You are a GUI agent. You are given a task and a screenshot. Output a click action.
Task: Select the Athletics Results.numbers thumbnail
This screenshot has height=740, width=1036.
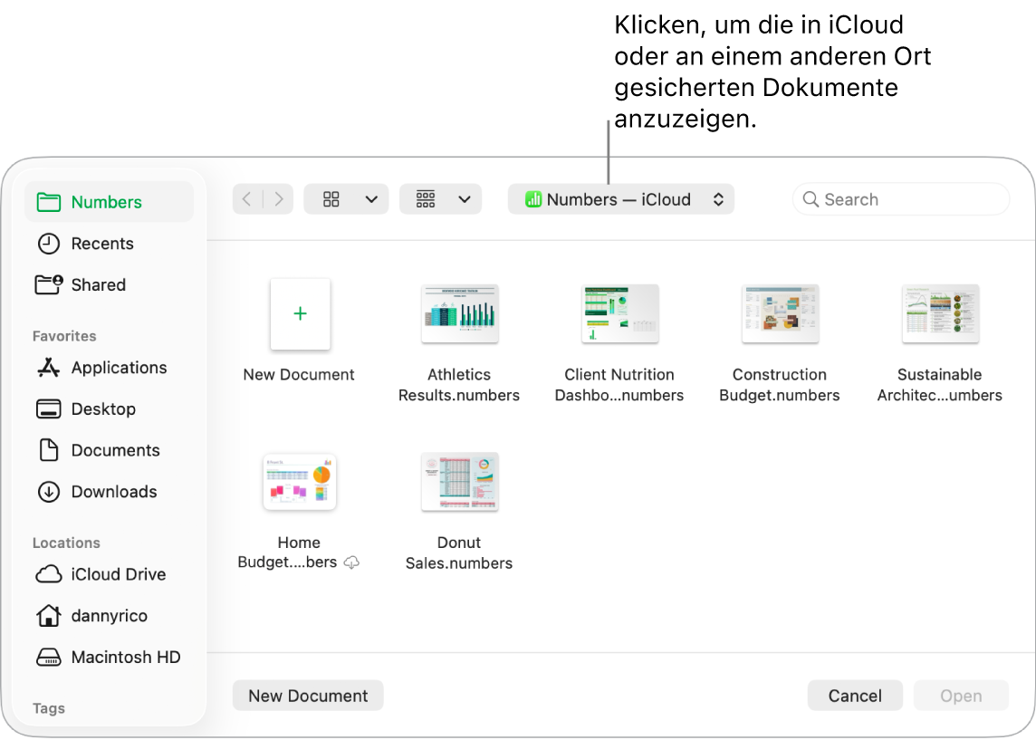coord(459,314)
